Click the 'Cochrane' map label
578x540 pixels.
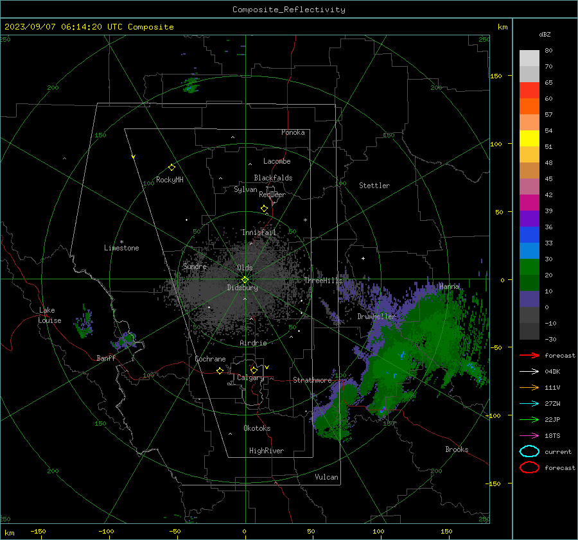click(x=210, y=359)
